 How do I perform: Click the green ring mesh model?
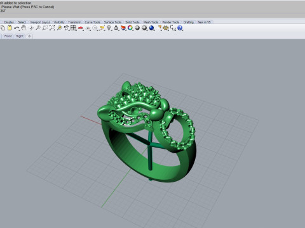click(146, 132)
